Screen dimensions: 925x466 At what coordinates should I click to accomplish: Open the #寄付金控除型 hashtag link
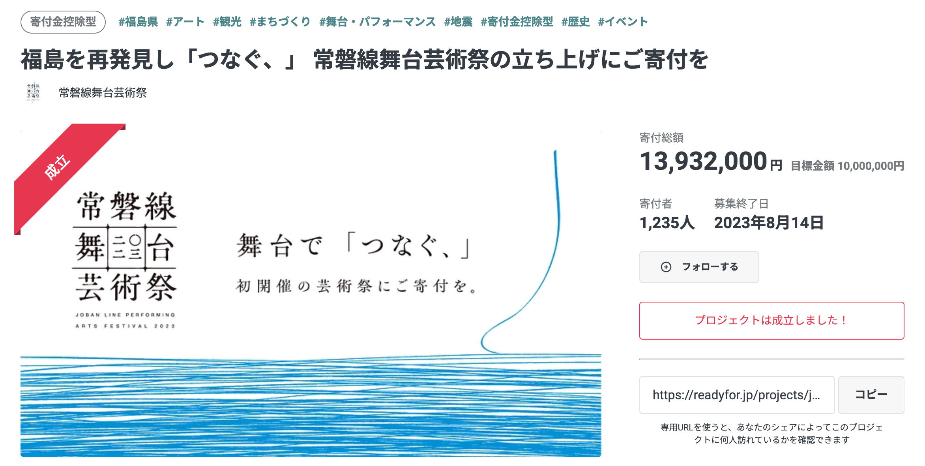[517, 22]
